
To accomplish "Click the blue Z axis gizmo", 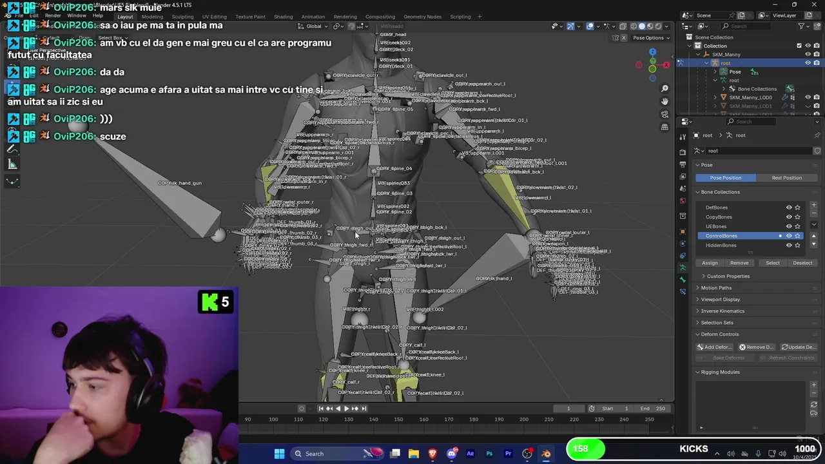I will (652, 52).
